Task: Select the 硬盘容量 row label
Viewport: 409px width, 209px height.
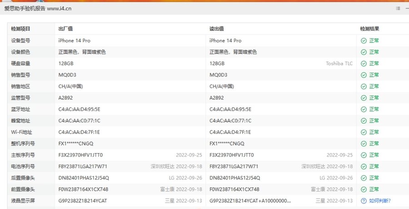Action: (20, 64)
